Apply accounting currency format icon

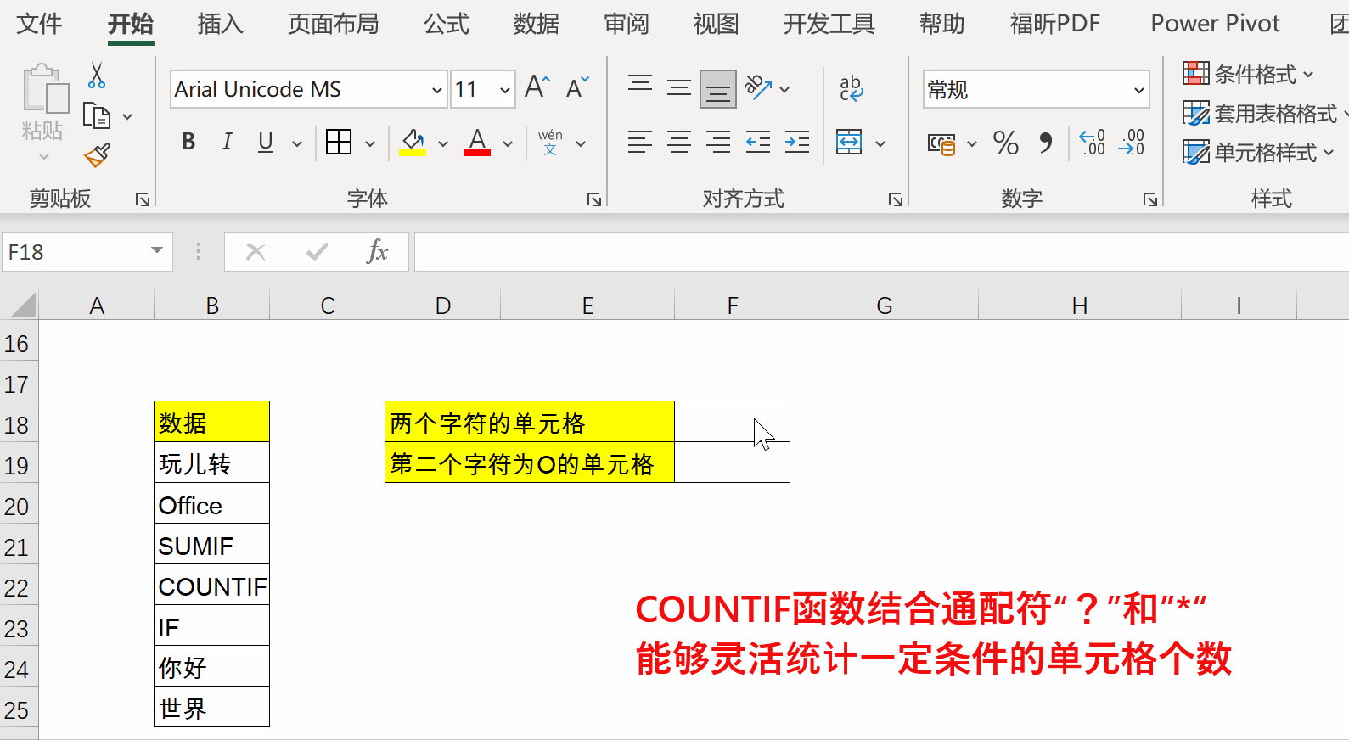click(x=941, y=143)
